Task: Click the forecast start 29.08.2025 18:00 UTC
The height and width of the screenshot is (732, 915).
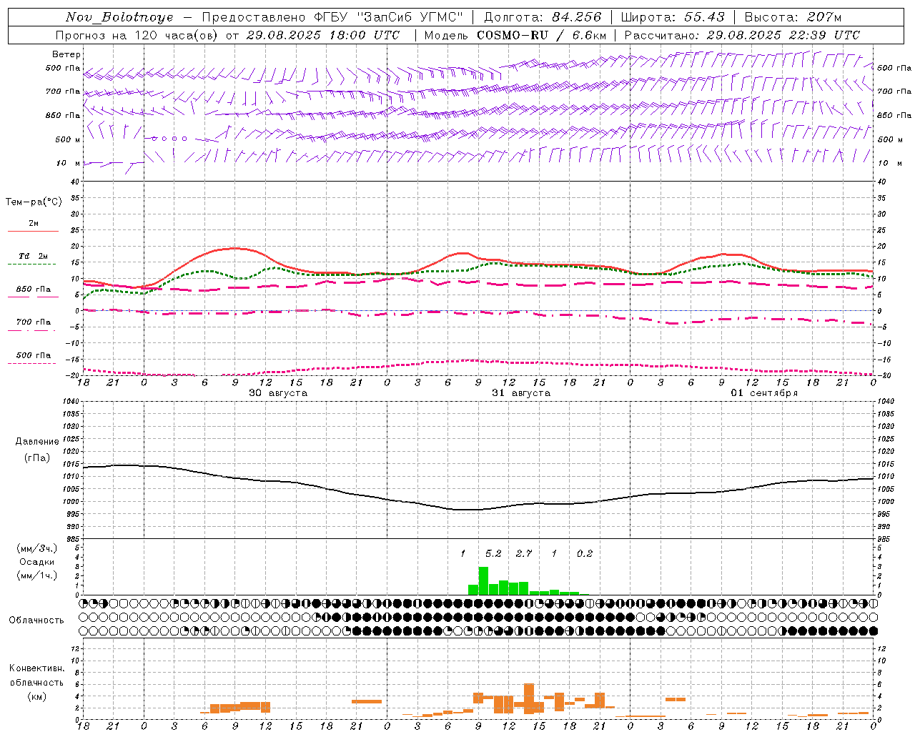Action: tap(323, 35)
